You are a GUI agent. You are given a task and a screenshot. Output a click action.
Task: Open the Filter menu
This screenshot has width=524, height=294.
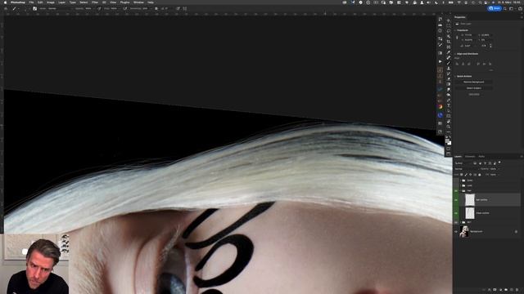[95, 2]
